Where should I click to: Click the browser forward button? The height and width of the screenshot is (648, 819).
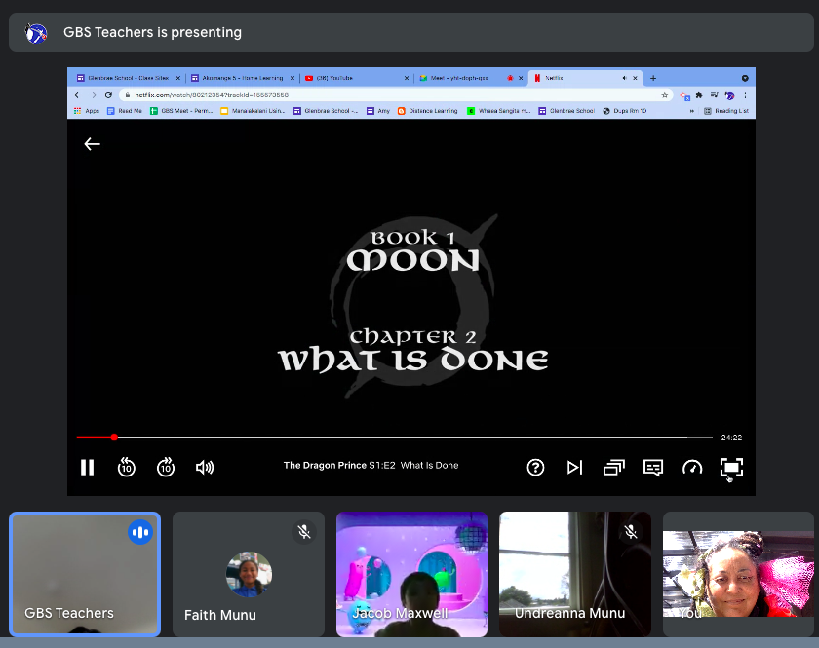click(93, 95)
